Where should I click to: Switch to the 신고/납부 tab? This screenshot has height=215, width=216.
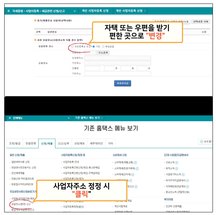[64, 144]
